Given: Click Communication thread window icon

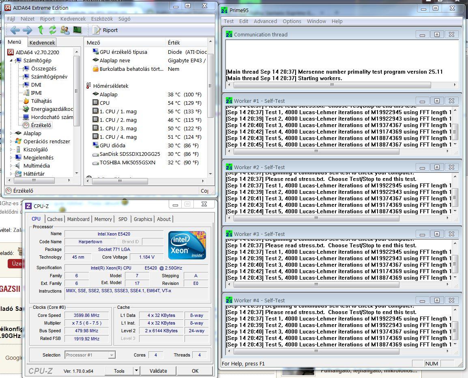Looking at the screenshot, I should (x=229, y=34).
